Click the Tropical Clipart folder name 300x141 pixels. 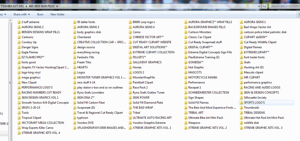pos(31,118)
